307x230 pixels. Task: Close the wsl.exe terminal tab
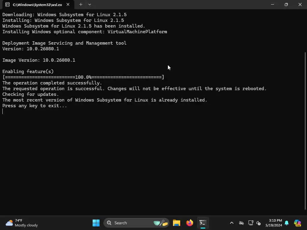(x=68, y=4)
